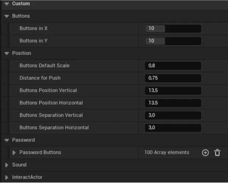
Task: Edit Buttons Separation Vertical field
Action: pyautogui.click(x=173, y=115)
